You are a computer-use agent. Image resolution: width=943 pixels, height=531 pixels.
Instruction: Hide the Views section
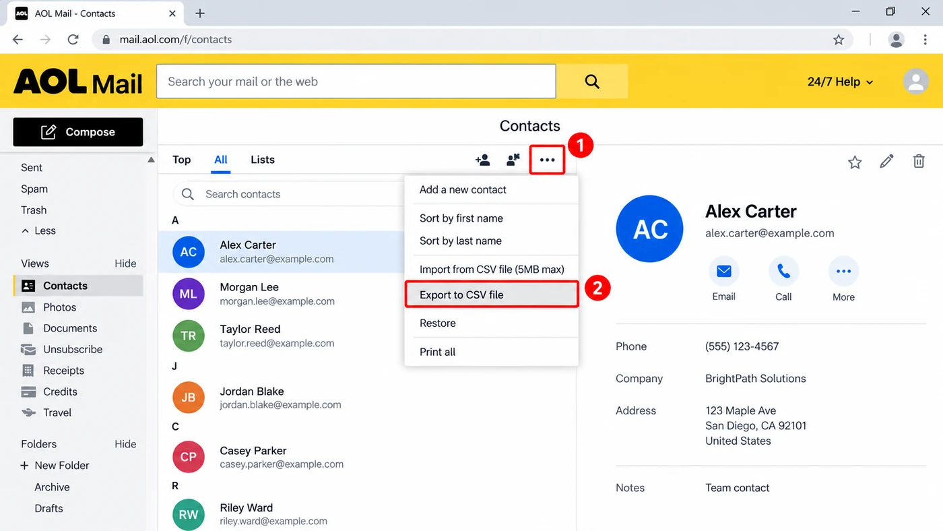tap(125, 263)
